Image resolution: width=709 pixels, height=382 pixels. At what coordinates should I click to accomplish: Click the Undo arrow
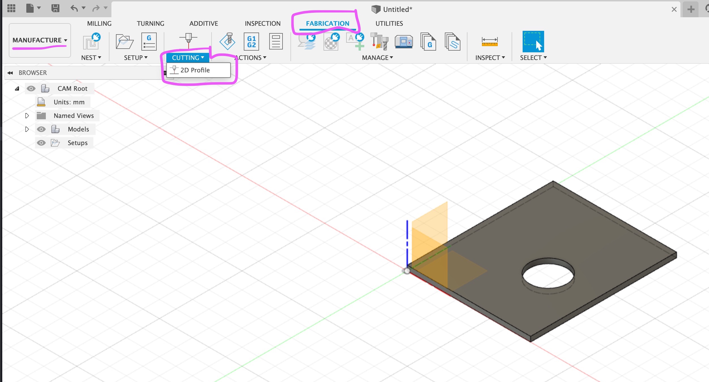74,8
